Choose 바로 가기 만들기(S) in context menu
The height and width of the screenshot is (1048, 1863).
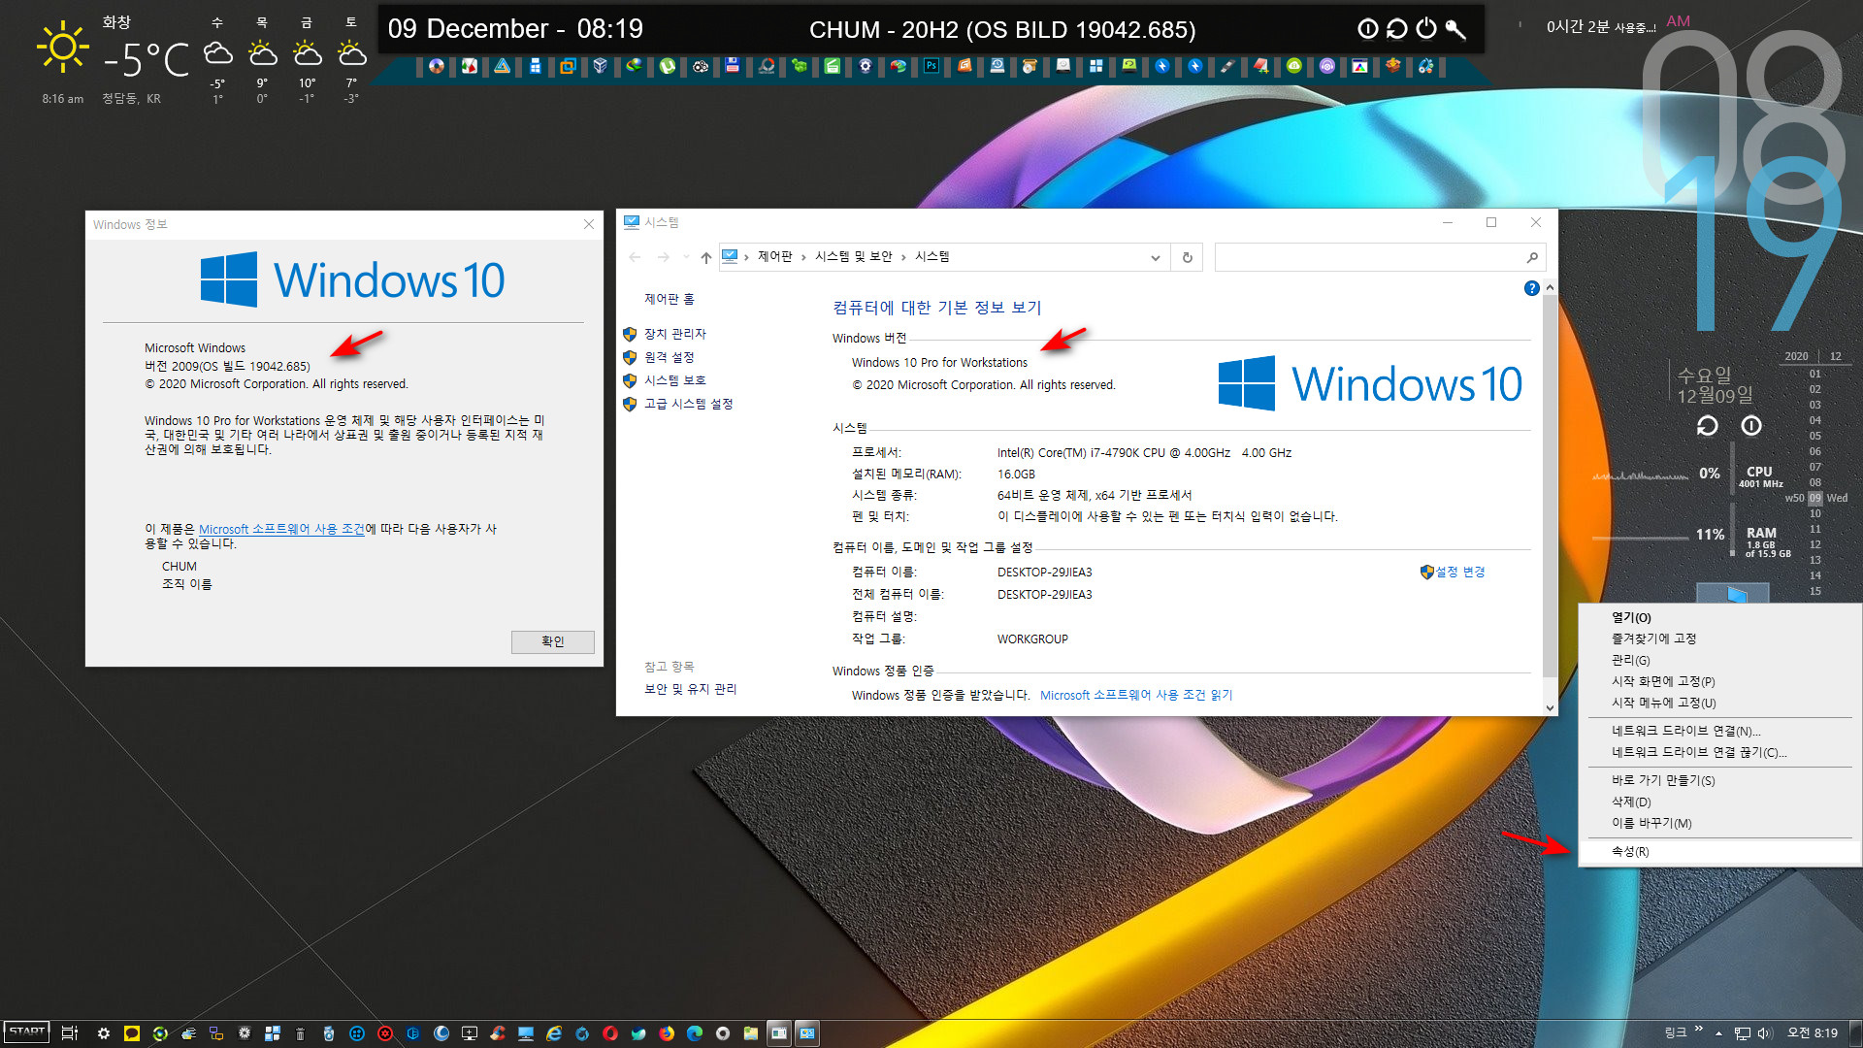[1719, 780]
